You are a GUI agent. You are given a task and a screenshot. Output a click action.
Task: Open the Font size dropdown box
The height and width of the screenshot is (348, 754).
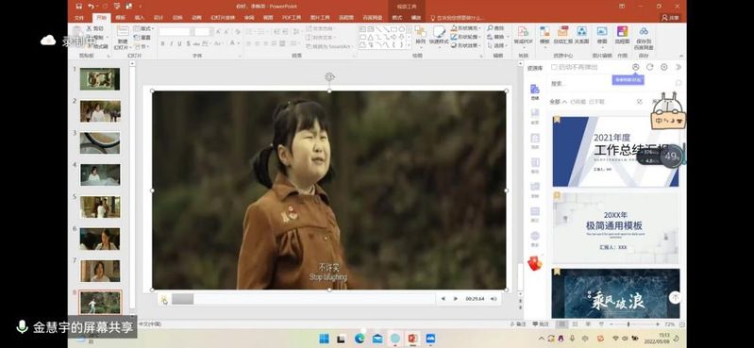point(204,32)
